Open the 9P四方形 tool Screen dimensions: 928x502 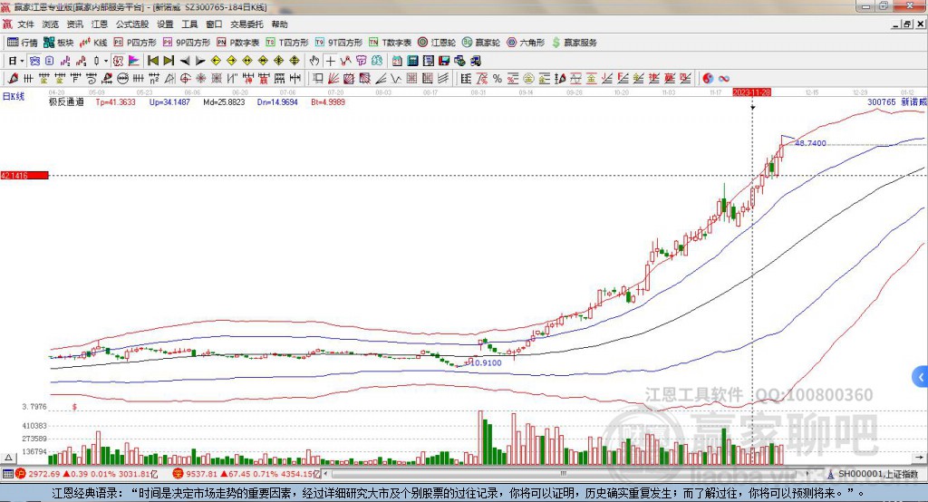click(187, 43)
